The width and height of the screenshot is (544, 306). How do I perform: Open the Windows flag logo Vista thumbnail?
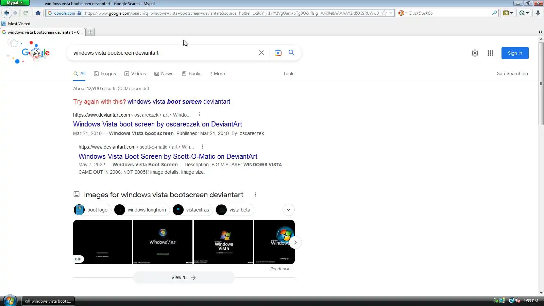(x=223, y=242)
